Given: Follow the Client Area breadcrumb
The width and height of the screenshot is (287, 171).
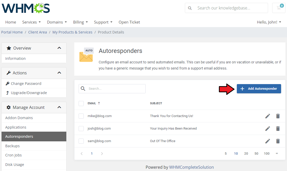Looking at the screenshot, I should 38,32.
